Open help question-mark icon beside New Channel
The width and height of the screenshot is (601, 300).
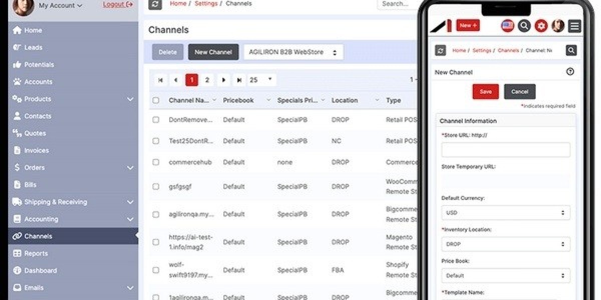570,72
